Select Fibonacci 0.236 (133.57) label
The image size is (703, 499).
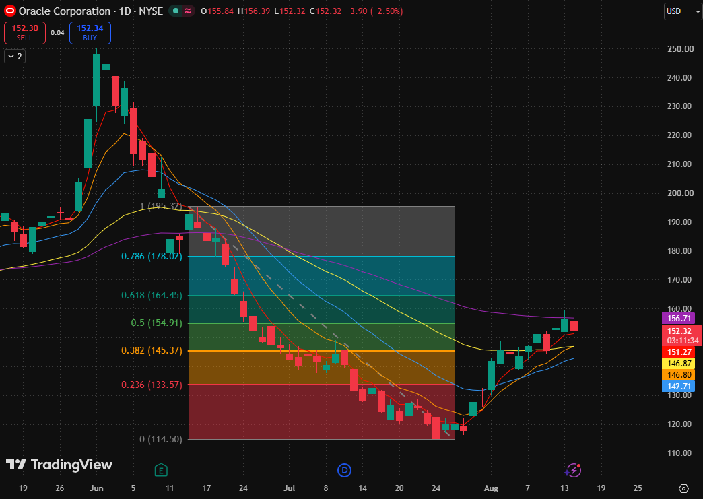152,385
